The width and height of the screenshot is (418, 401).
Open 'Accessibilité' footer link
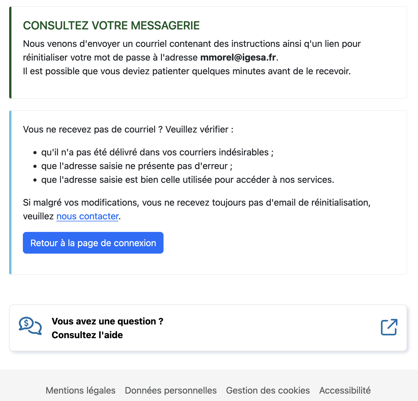point(345,390)
